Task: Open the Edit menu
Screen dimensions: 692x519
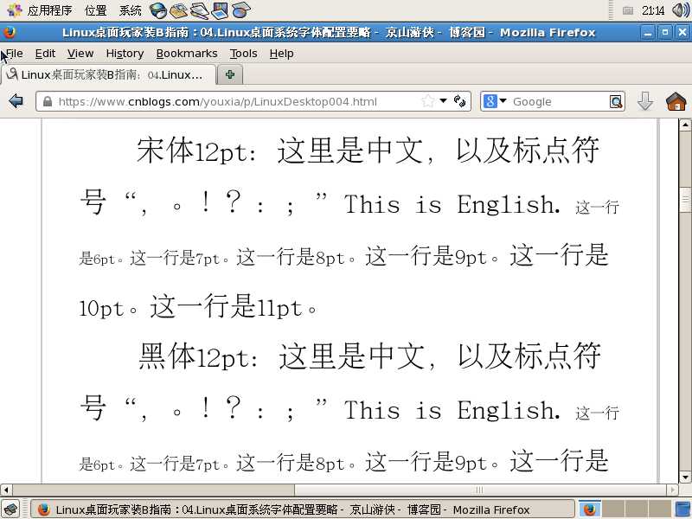Action: pos(45,54)
